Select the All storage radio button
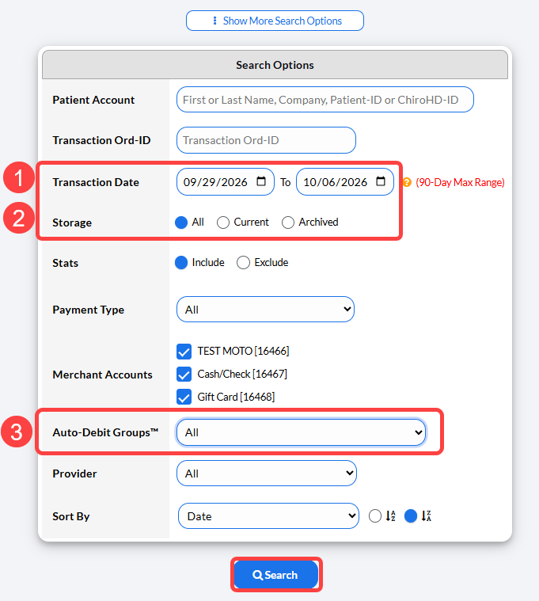This screenshot has height=601, width=539. pyautogui.click(x=181, y=223)
